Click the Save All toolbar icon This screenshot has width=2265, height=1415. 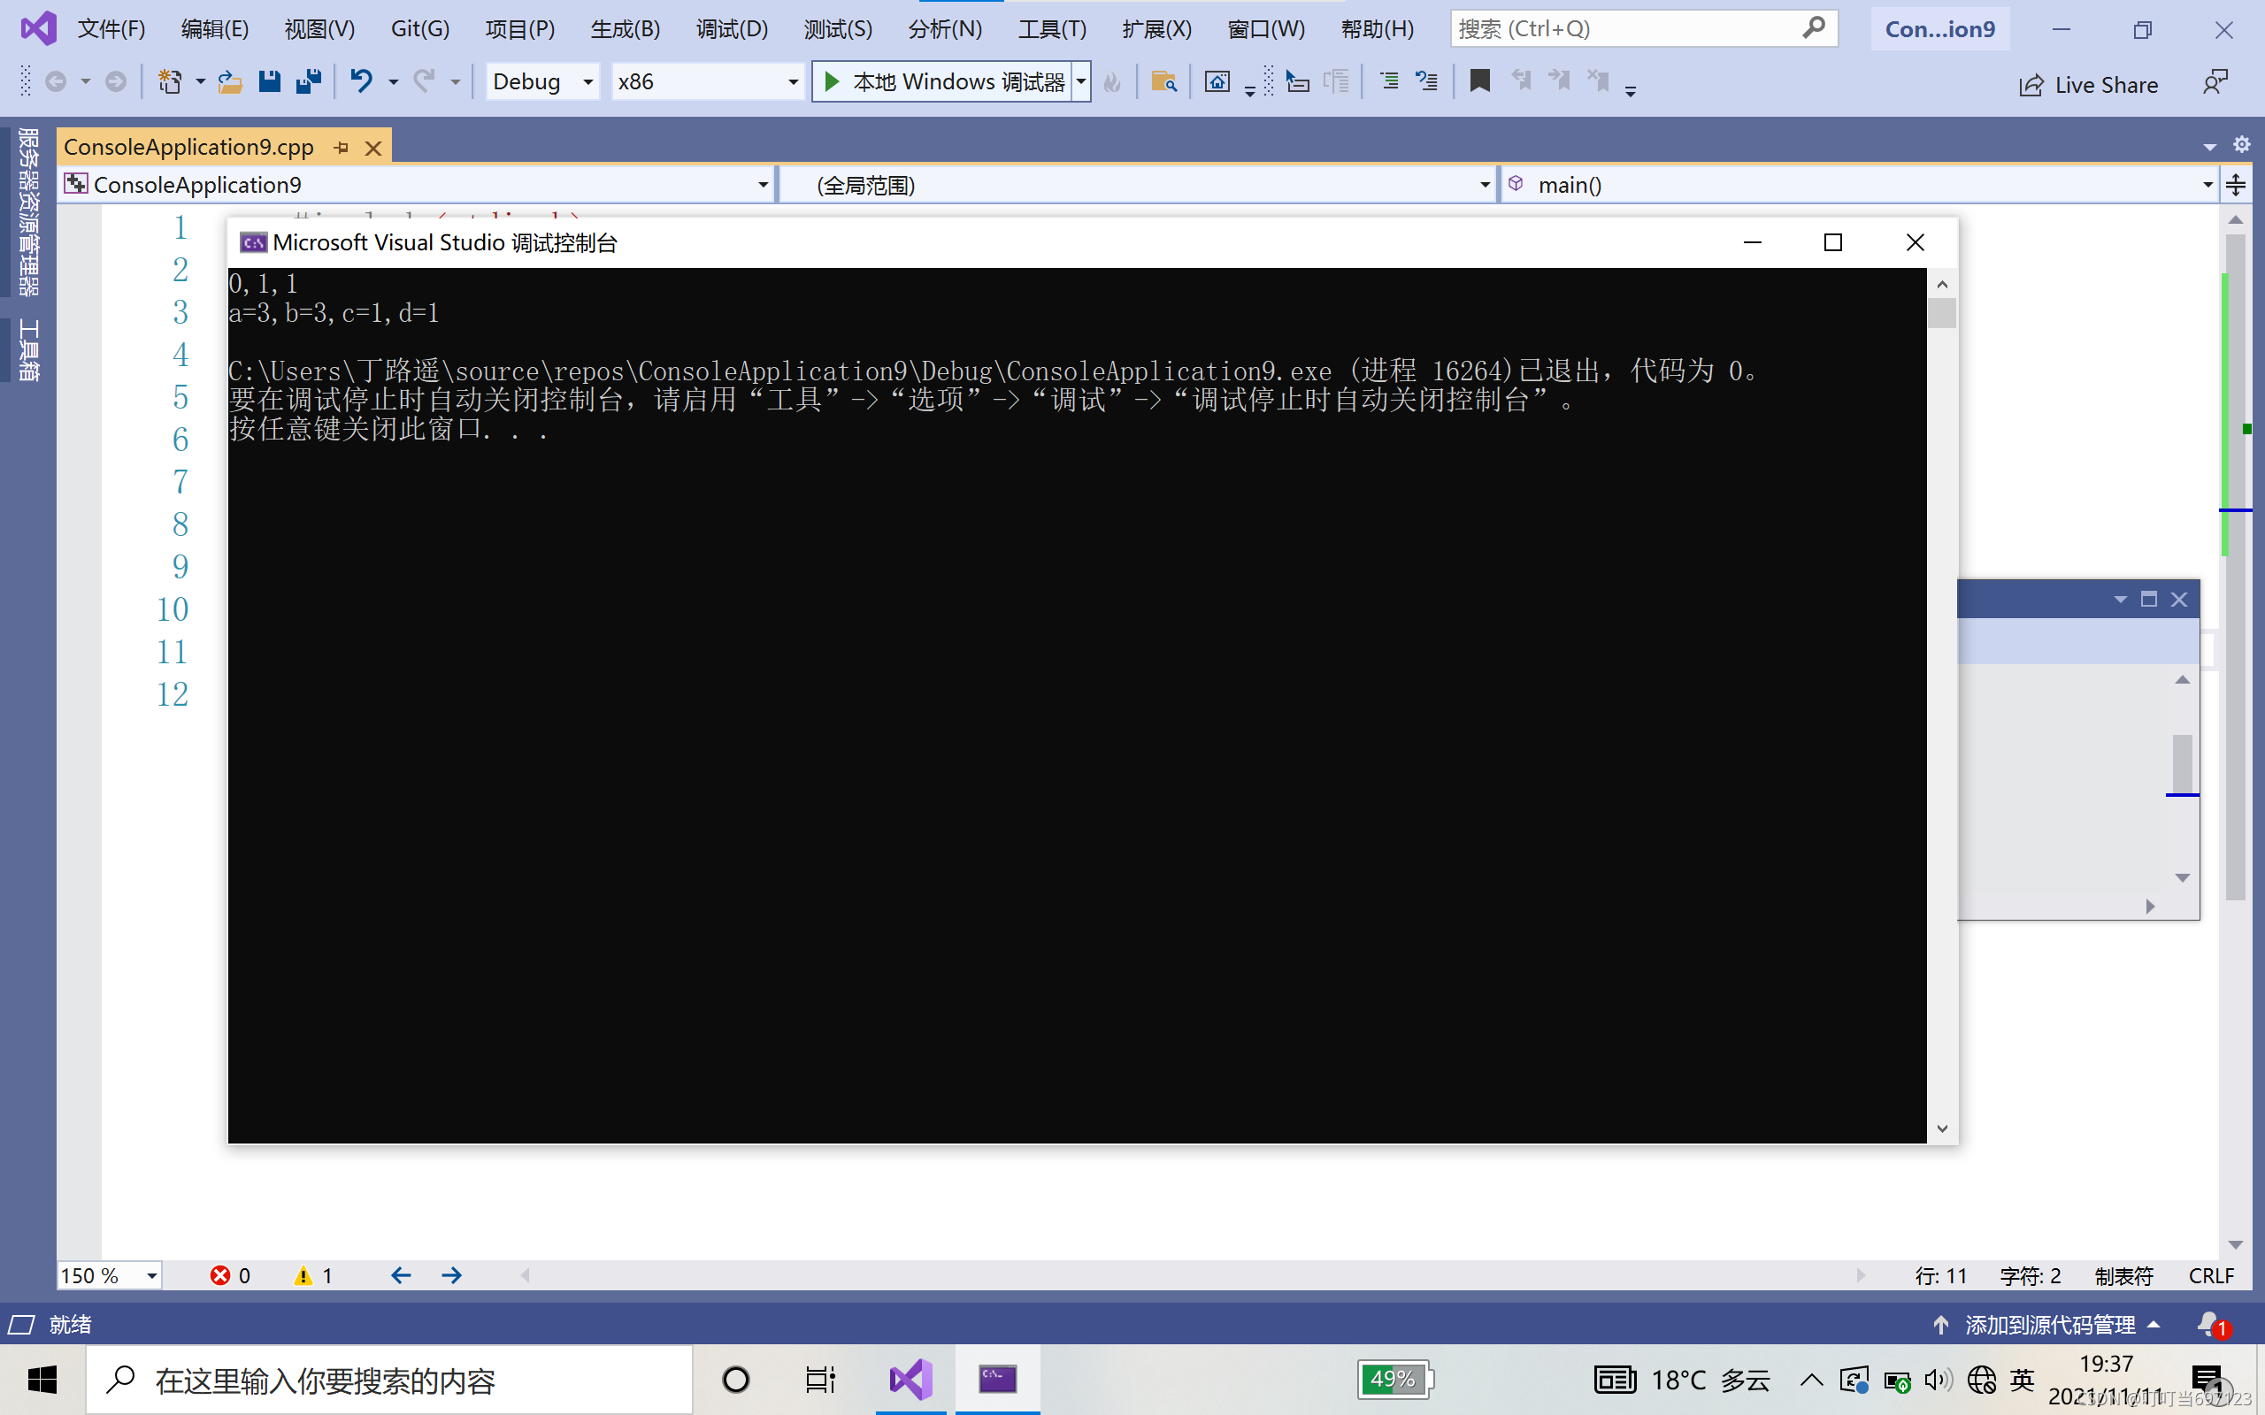coord(308,82)
